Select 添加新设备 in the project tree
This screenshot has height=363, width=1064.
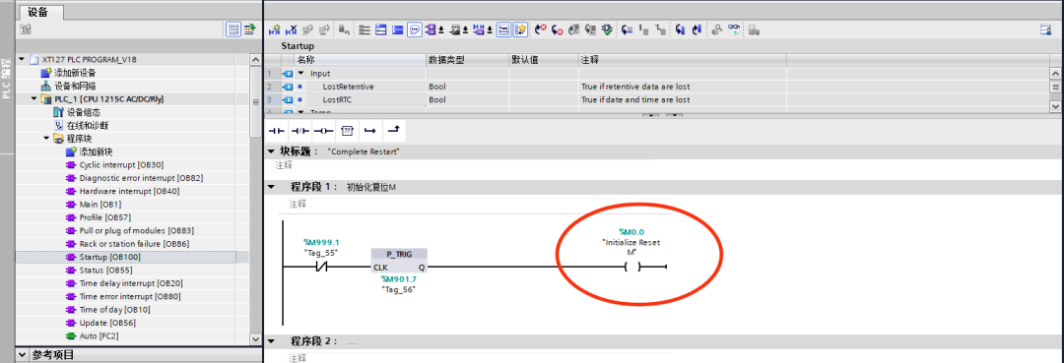pos(75,73)
